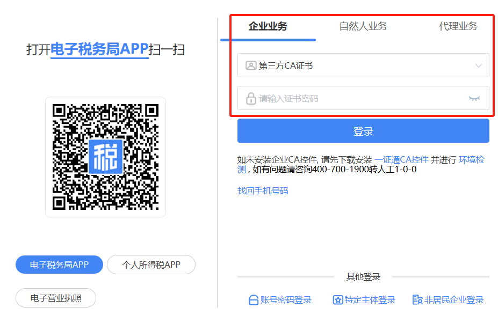
Task: Select the 电子税务局APP button
Action: 59,265
